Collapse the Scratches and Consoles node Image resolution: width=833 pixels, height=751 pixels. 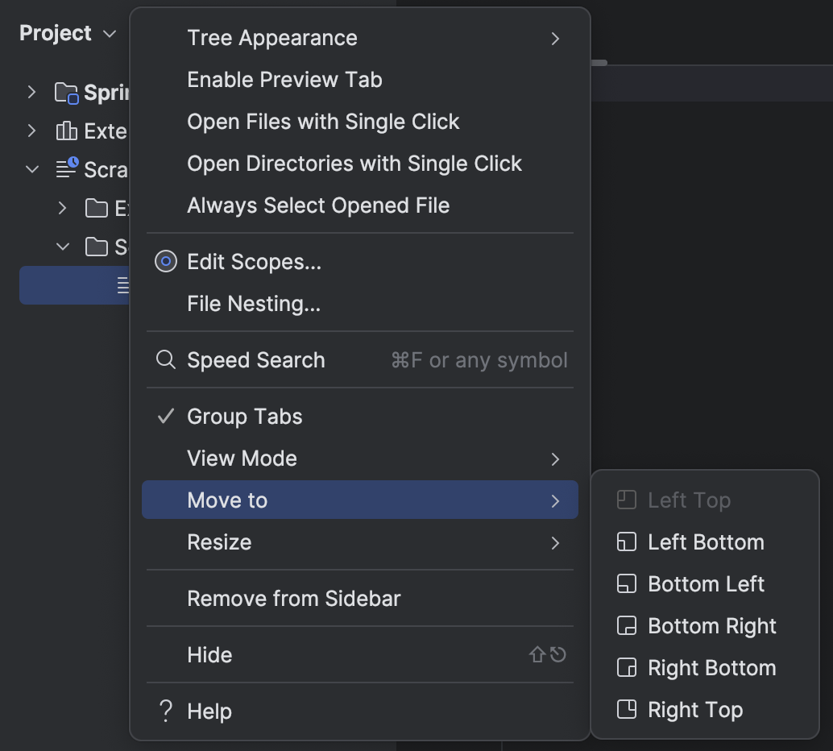(x=31, y=169)
